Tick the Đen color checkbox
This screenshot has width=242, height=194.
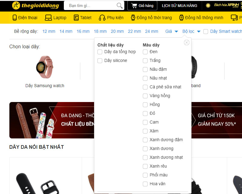(x=145, y=52)
